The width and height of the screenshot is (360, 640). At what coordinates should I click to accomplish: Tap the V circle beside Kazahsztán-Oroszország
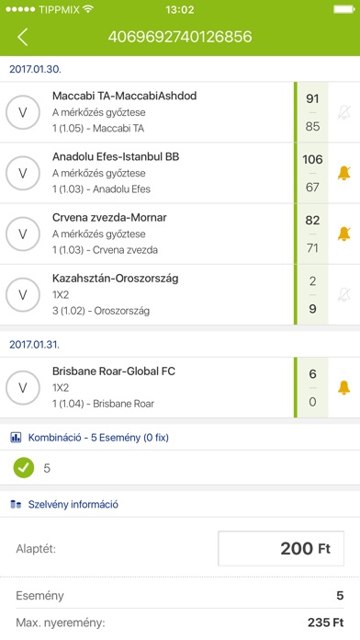click(23, 294)
